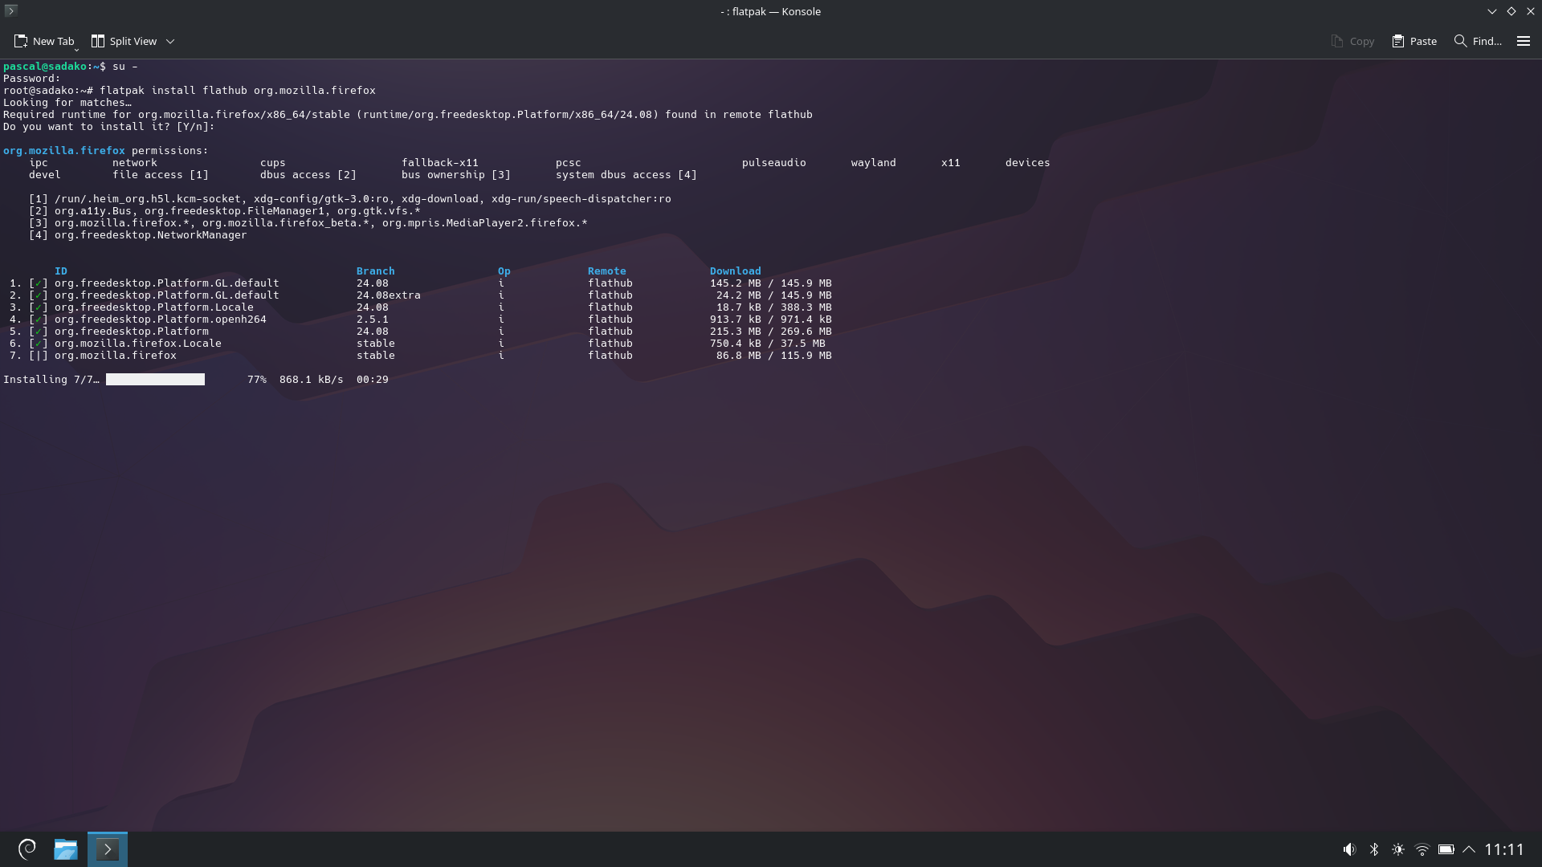The width and height of the screenshot is (1542, 867).
Task: Select the Konsole icon in the taskbar
Action: (107, 849)
